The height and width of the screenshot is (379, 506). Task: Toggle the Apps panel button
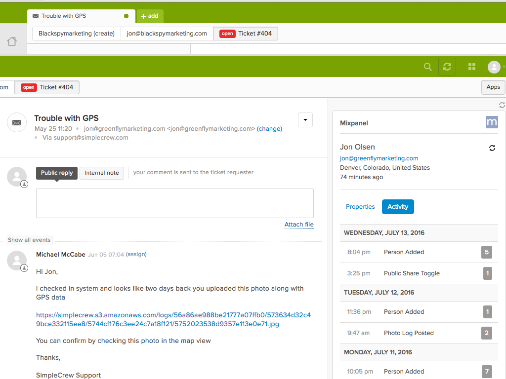[x=493, y=87]
